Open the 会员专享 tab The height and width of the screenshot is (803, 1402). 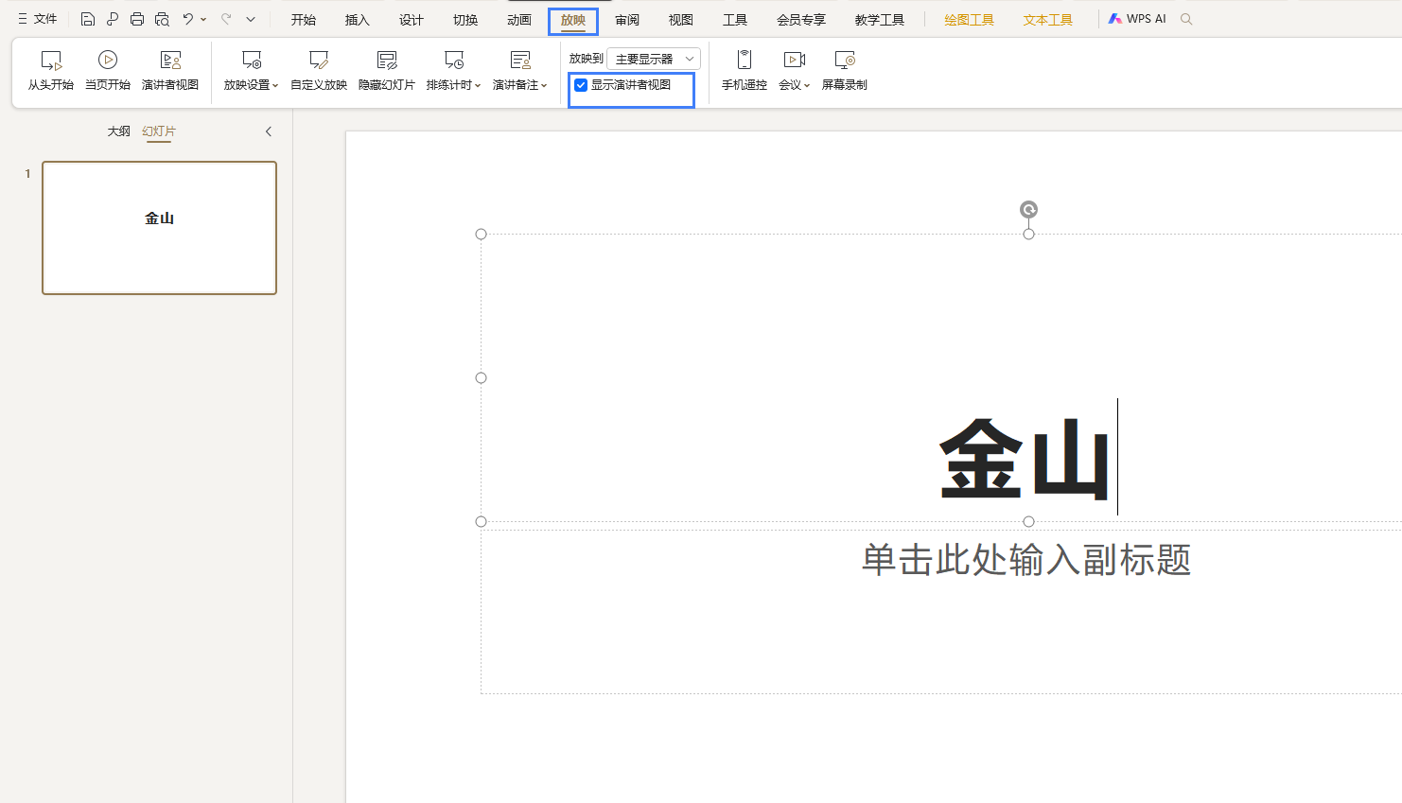point(801,20)
